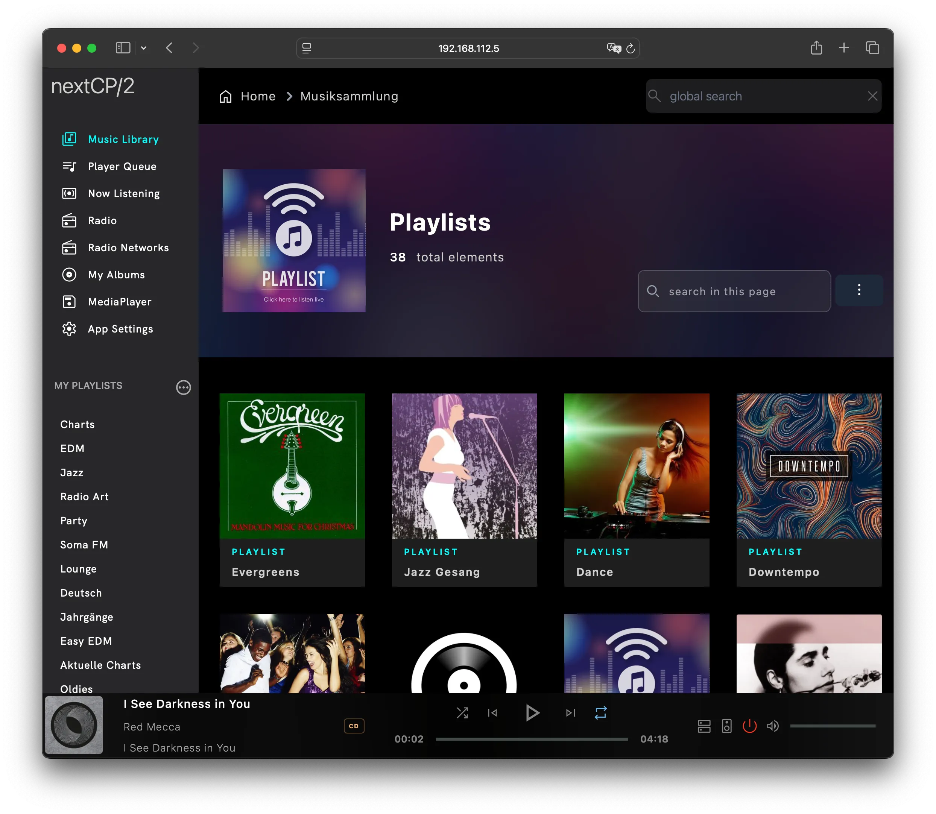Adjust the volume slider

point(833,726)
